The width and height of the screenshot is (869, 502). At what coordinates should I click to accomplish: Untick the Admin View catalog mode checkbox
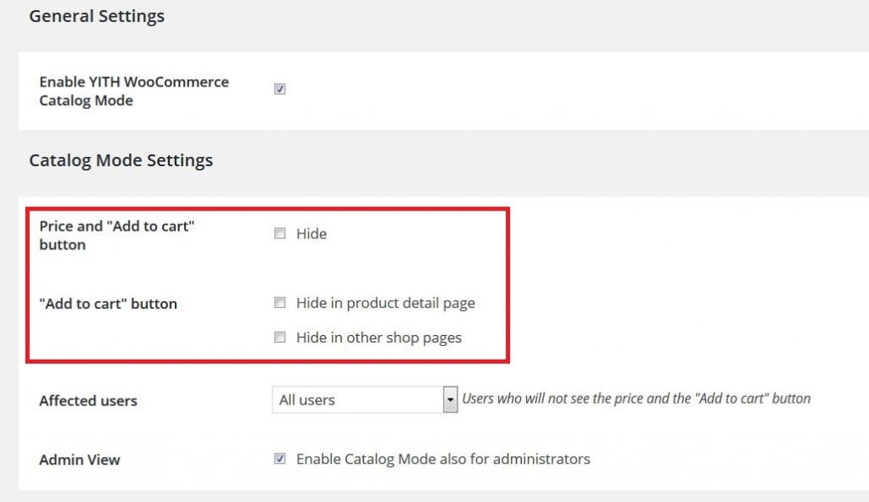pos(280,458)
